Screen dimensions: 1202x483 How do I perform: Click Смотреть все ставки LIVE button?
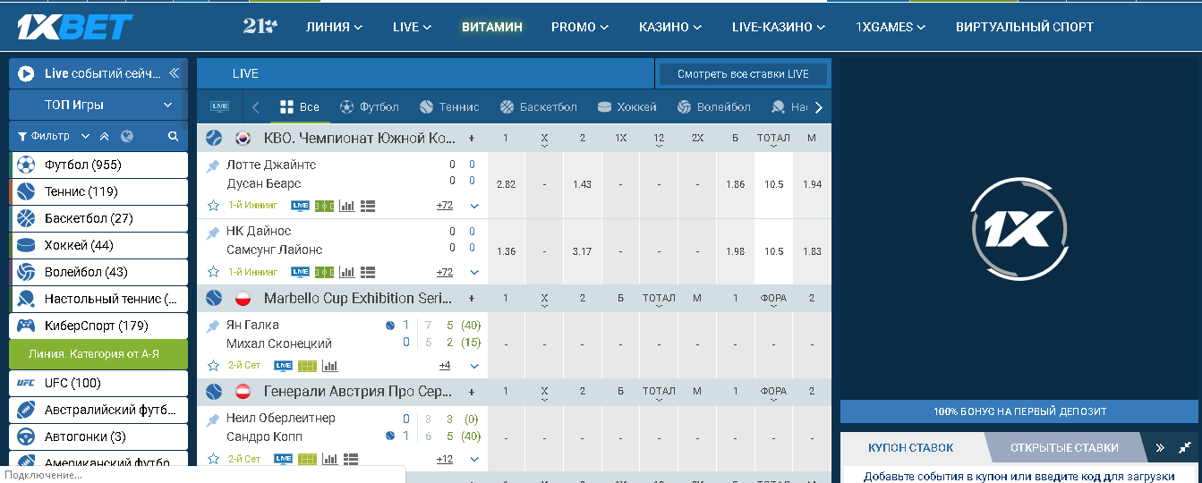[x=743, y=74]
